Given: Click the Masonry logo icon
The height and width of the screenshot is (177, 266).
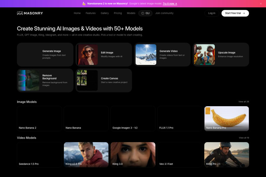Looking at the screenshot, I should (20, 13).
